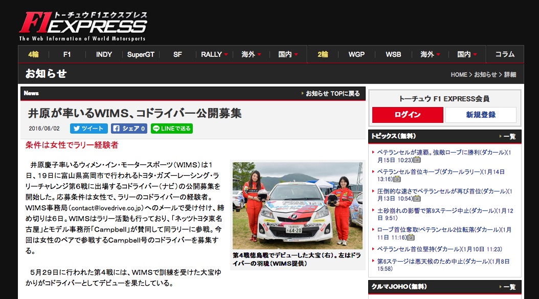Expand the 4輪 海外 dropdown

(251, 54)
